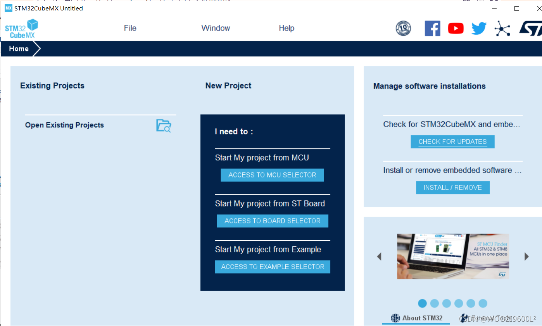Viewport: 542px width, 326px height.
Task: Select the Home breadcrumb tab
Action: (19, 49)
